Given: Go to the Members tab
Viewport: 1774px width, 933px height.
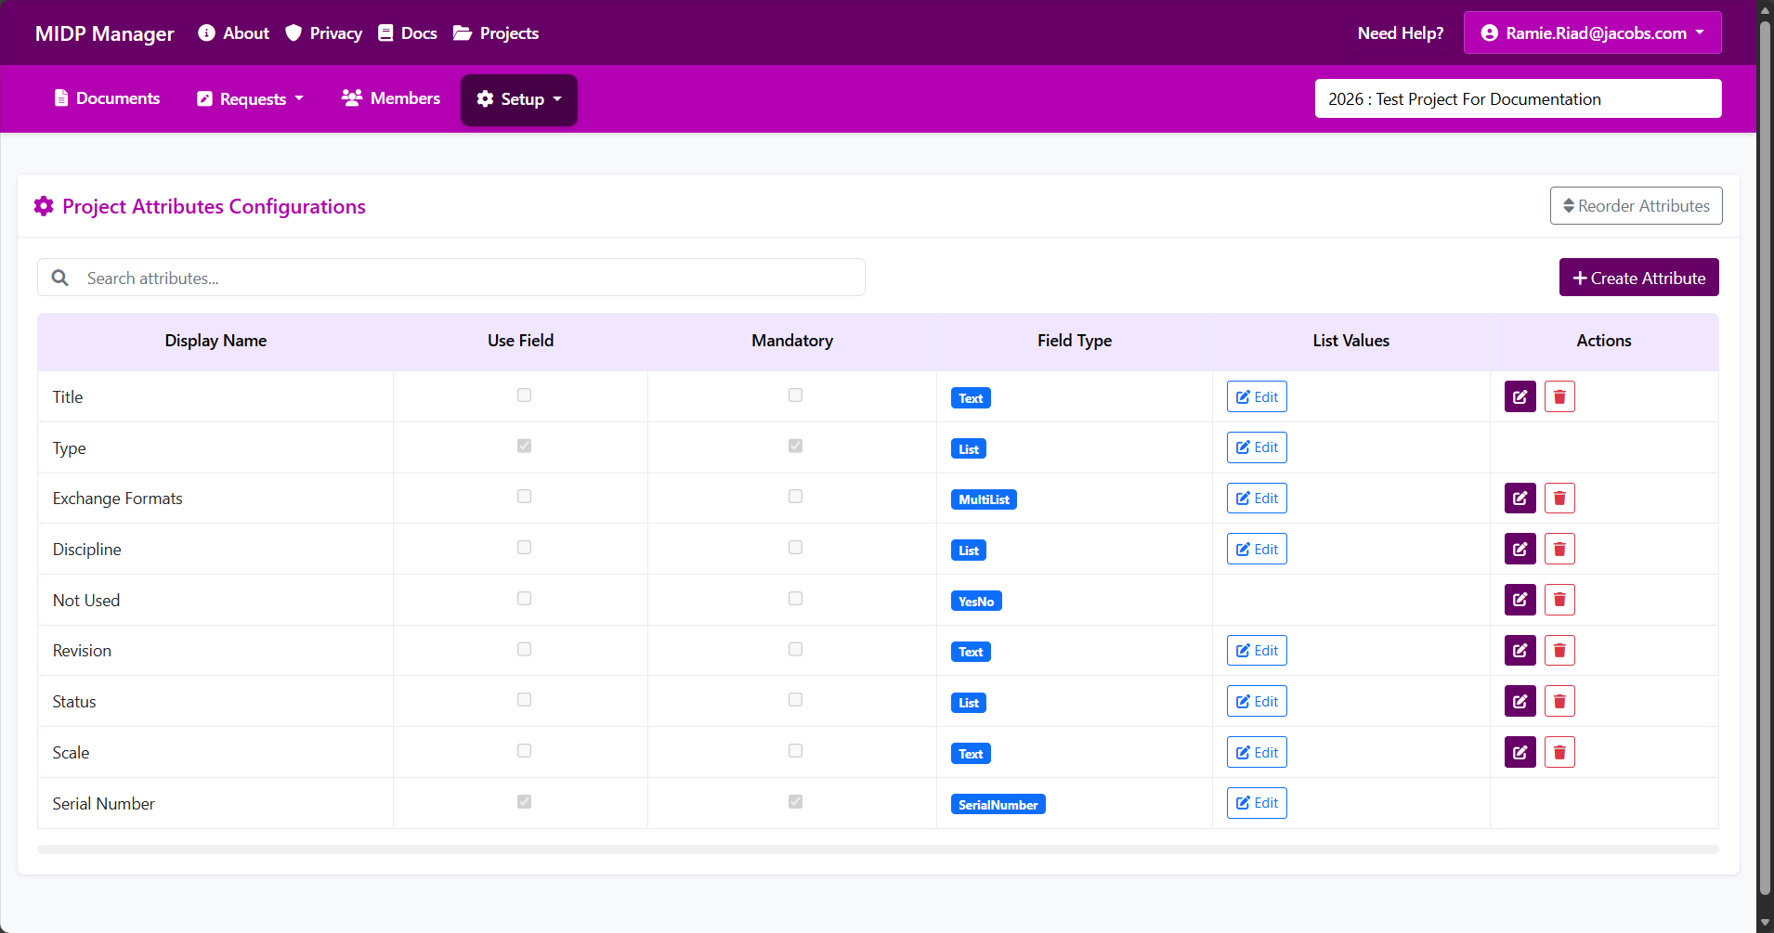Looking at the screenshot, I should point(391,98).
